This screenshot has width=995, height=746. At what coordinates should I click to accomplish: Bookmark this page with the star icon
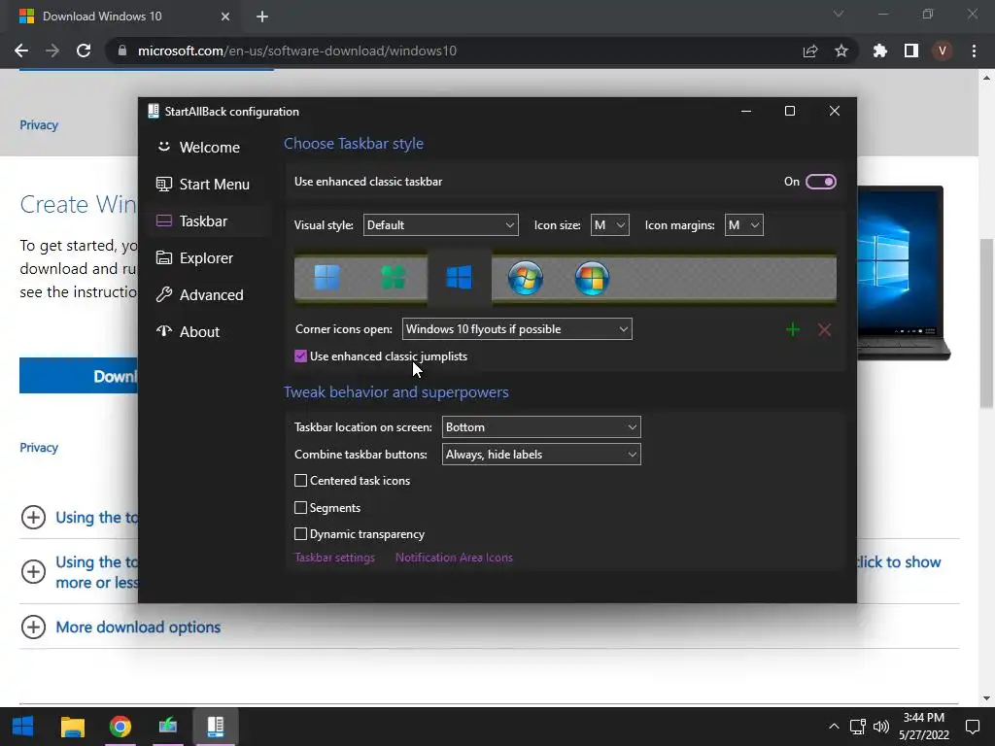841,51
